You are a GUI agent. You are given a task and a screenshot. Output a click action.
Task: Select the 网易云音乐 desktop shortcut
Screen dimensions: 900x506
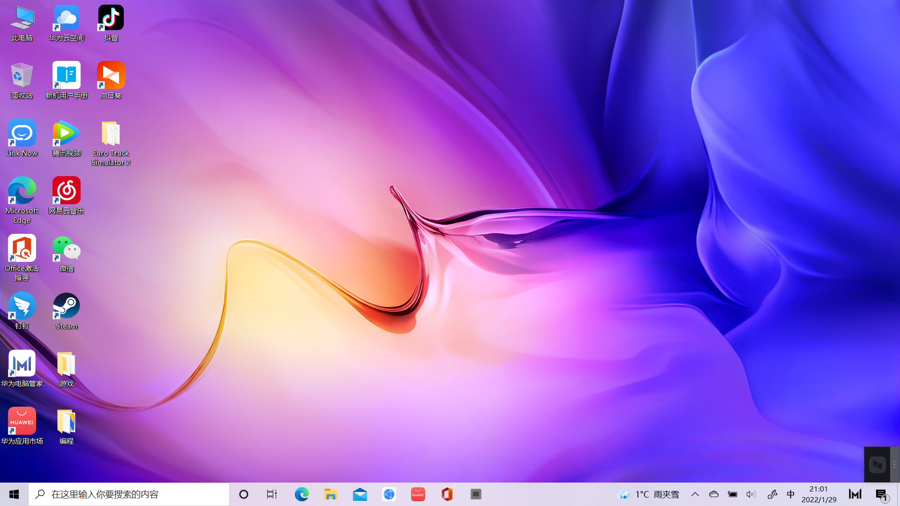67,196
